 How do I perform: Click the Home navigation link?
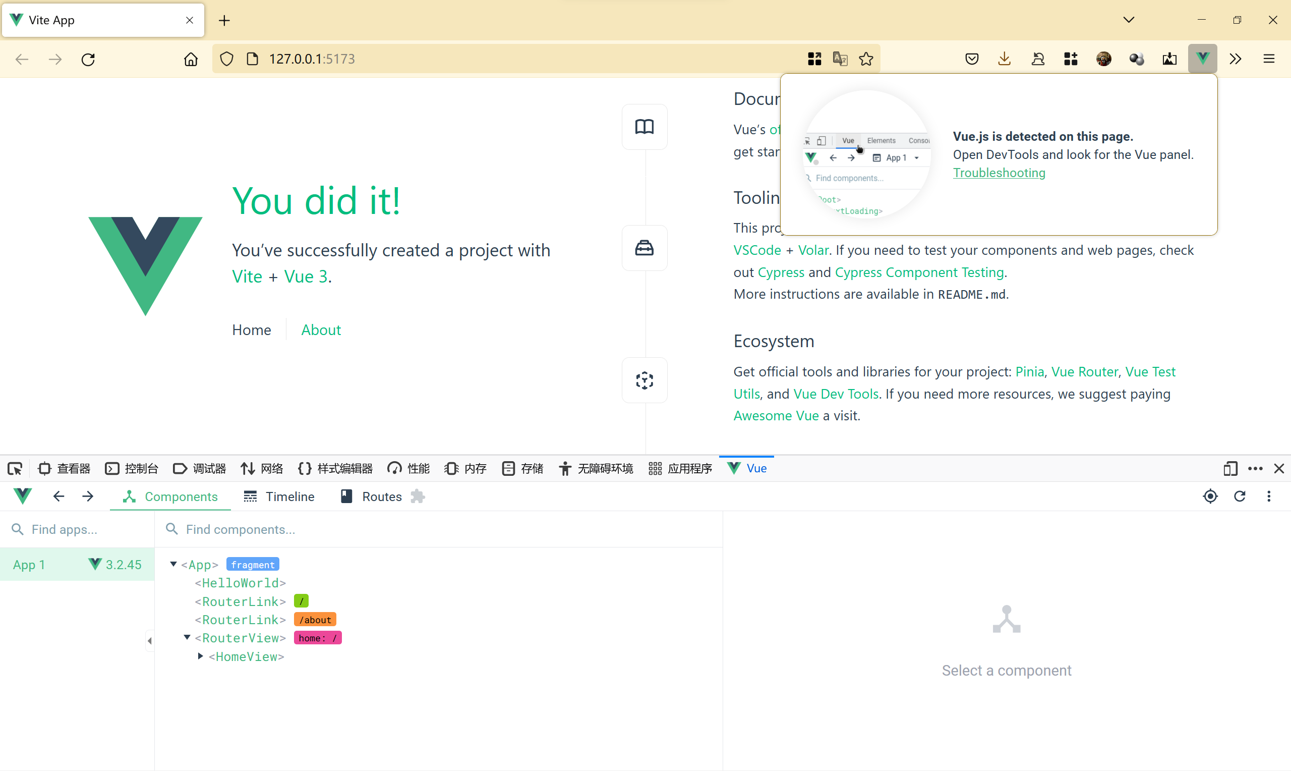click(x=251, y=330)
